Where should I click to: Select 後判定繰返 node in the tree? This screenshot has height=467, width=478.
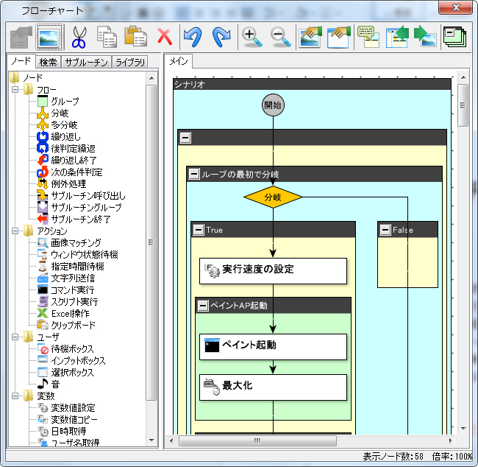pos(73,149)
